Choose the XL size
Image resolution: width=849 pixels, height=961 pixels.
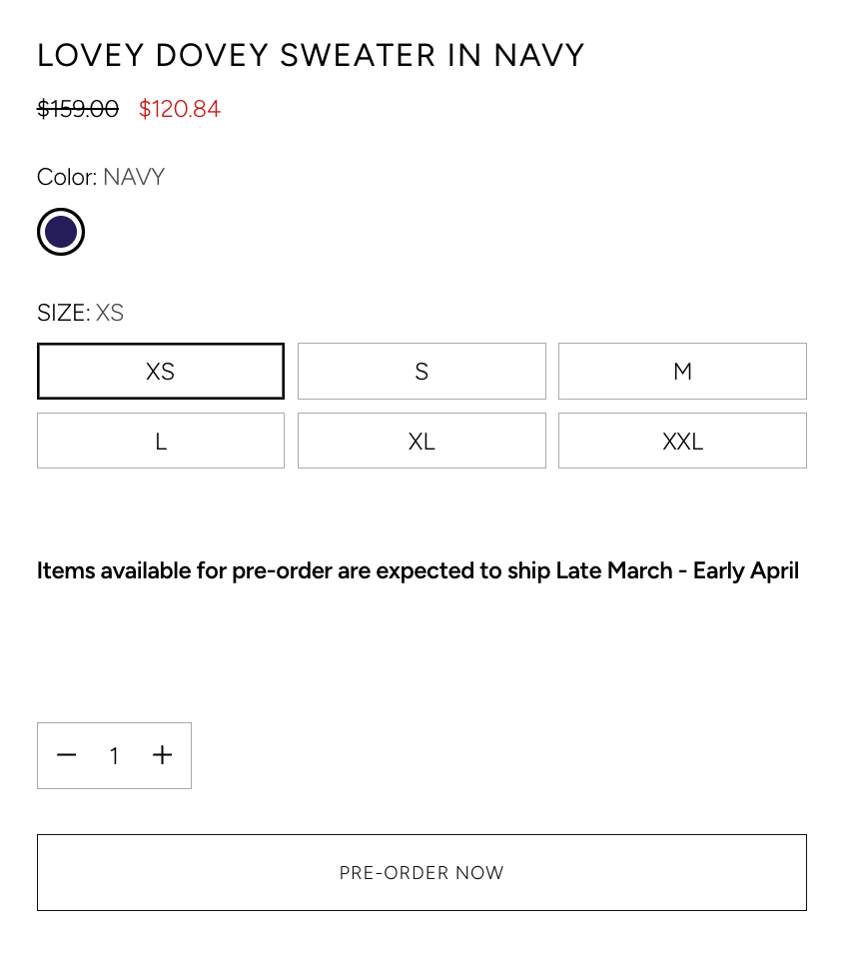click(x=422, y=441)
